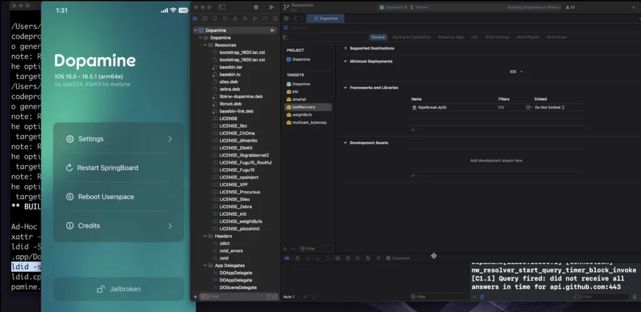641x312 pixels.
Task: Pause program execution in debug bar
Action: [297, 258]
